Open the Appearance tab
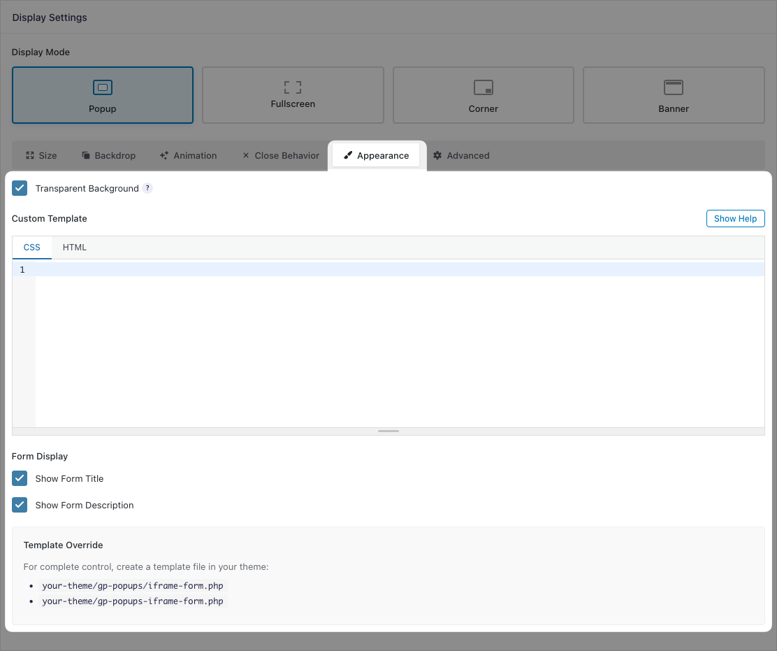The width and height of the screenshot is (777, 651). point(376,155)
